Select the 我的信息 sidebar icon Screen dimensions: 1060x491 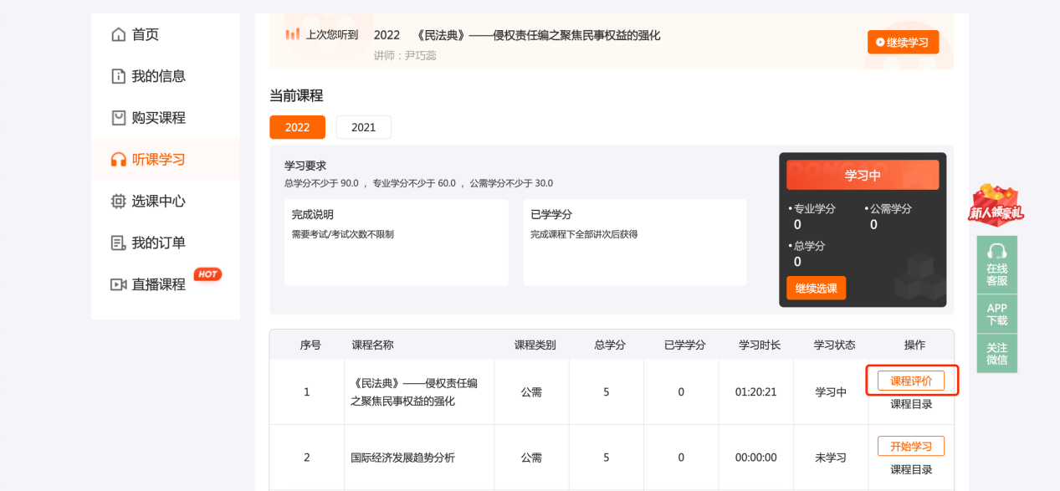[118, 76]
